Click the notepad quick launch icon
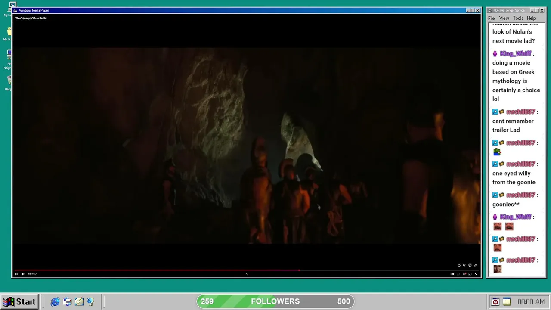 point(79,302)
